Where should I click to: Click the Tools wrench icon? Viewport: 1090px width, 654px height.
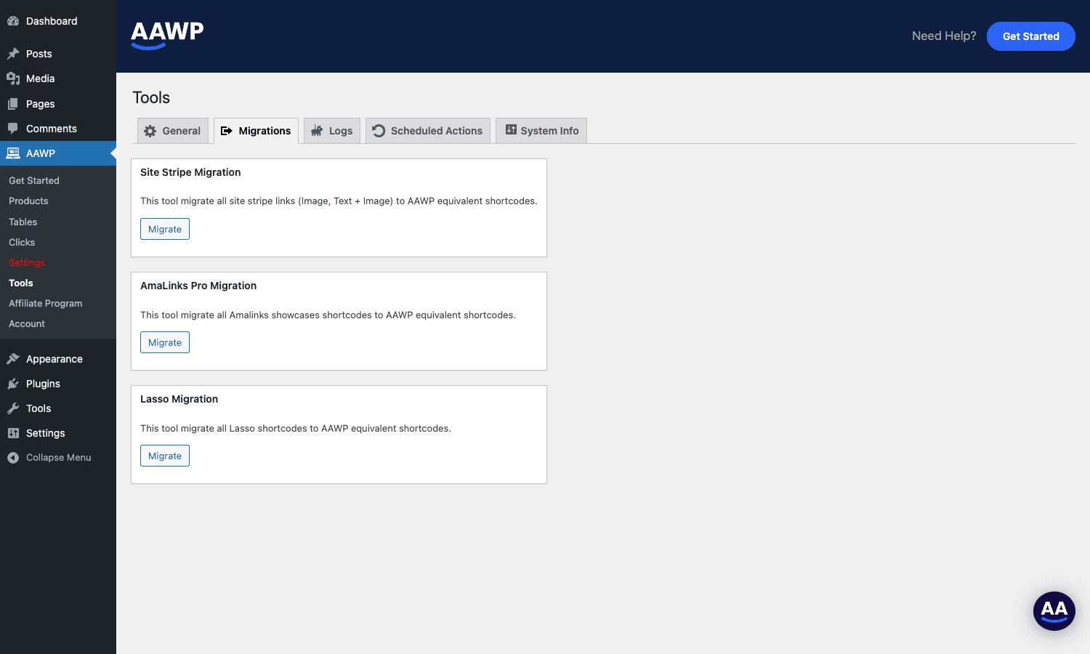click(13, 408)
